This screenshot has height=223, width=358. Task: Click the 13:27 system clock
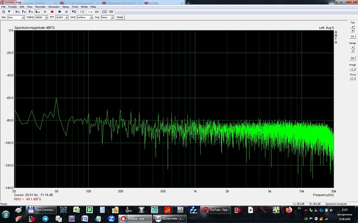(345, 210)
